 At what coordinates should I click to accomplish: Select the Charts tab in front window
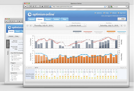[x=40, y=19]
